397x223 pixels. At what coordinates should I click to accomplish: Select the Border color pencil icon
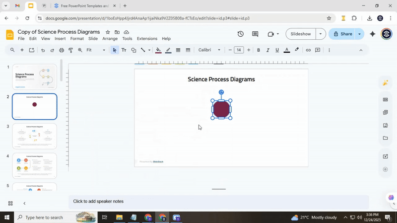168,50
